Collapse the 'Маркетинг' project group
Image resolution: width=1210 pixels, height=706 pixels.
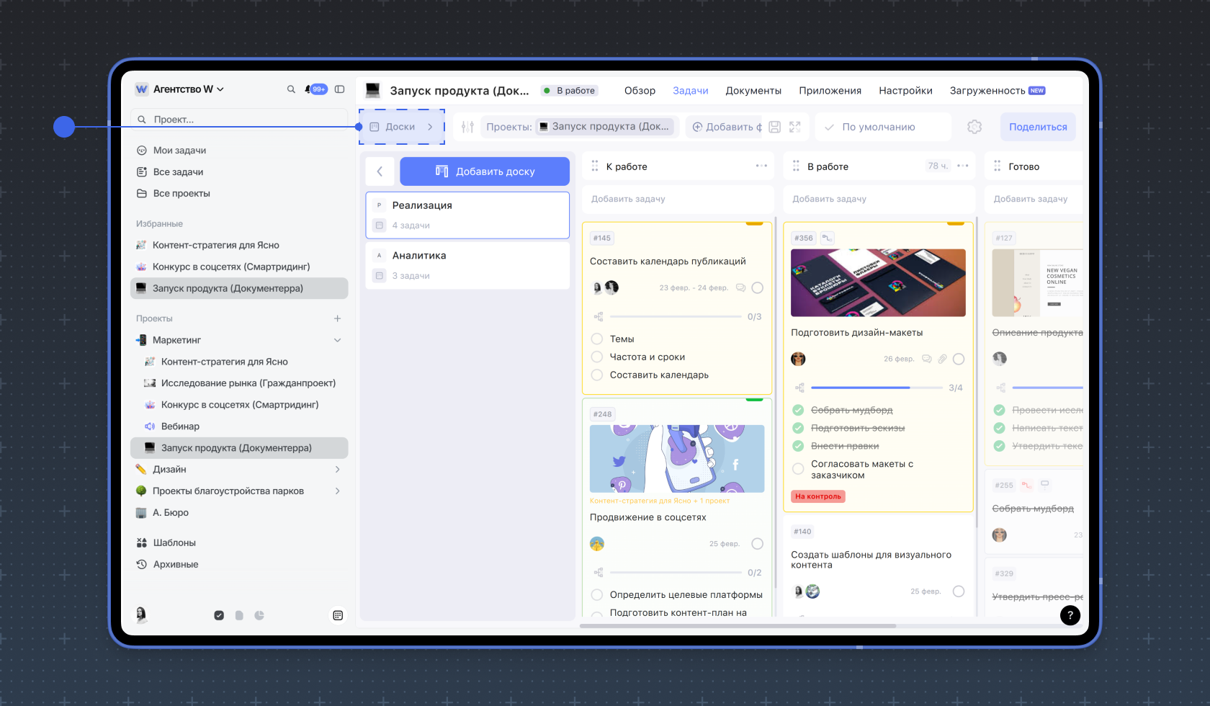[338, 340]
